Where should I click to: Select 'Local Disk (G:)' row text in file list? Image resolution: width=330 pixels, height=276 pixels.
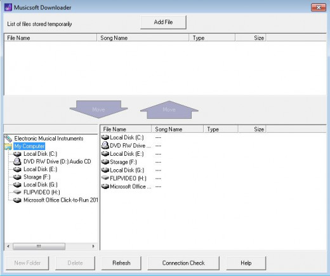[x=127, y=170]
